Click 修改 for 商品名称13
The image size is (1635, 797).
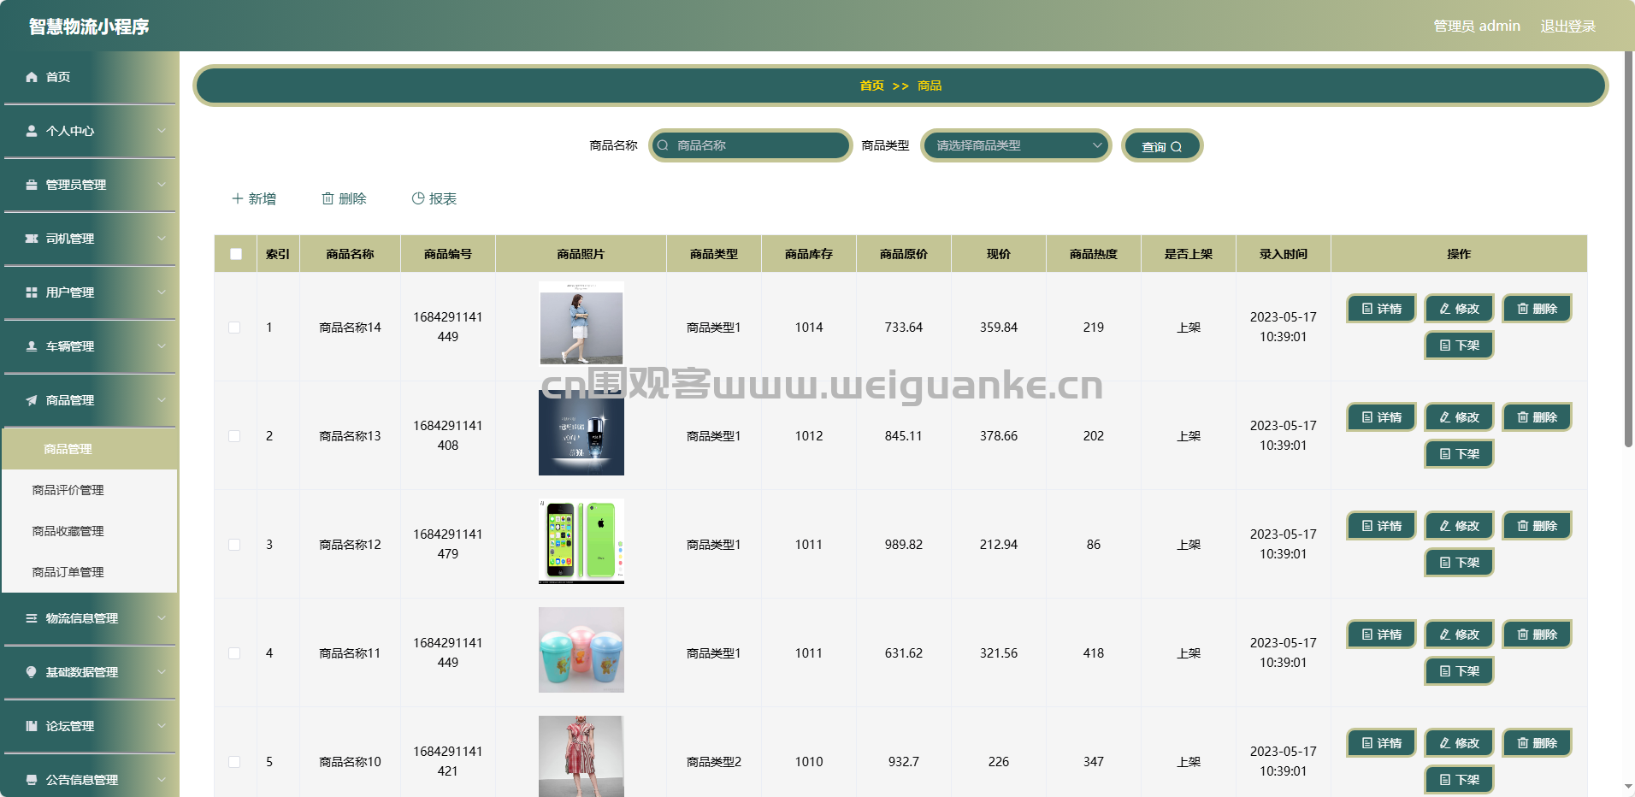point(1459,417)
